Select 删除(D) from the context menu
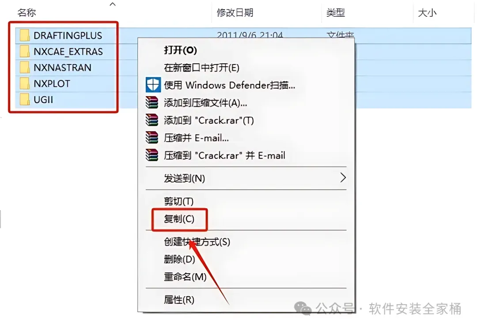The width and height of the screenshot is (477, 328). pyautogui.click(x=179, y=259)
